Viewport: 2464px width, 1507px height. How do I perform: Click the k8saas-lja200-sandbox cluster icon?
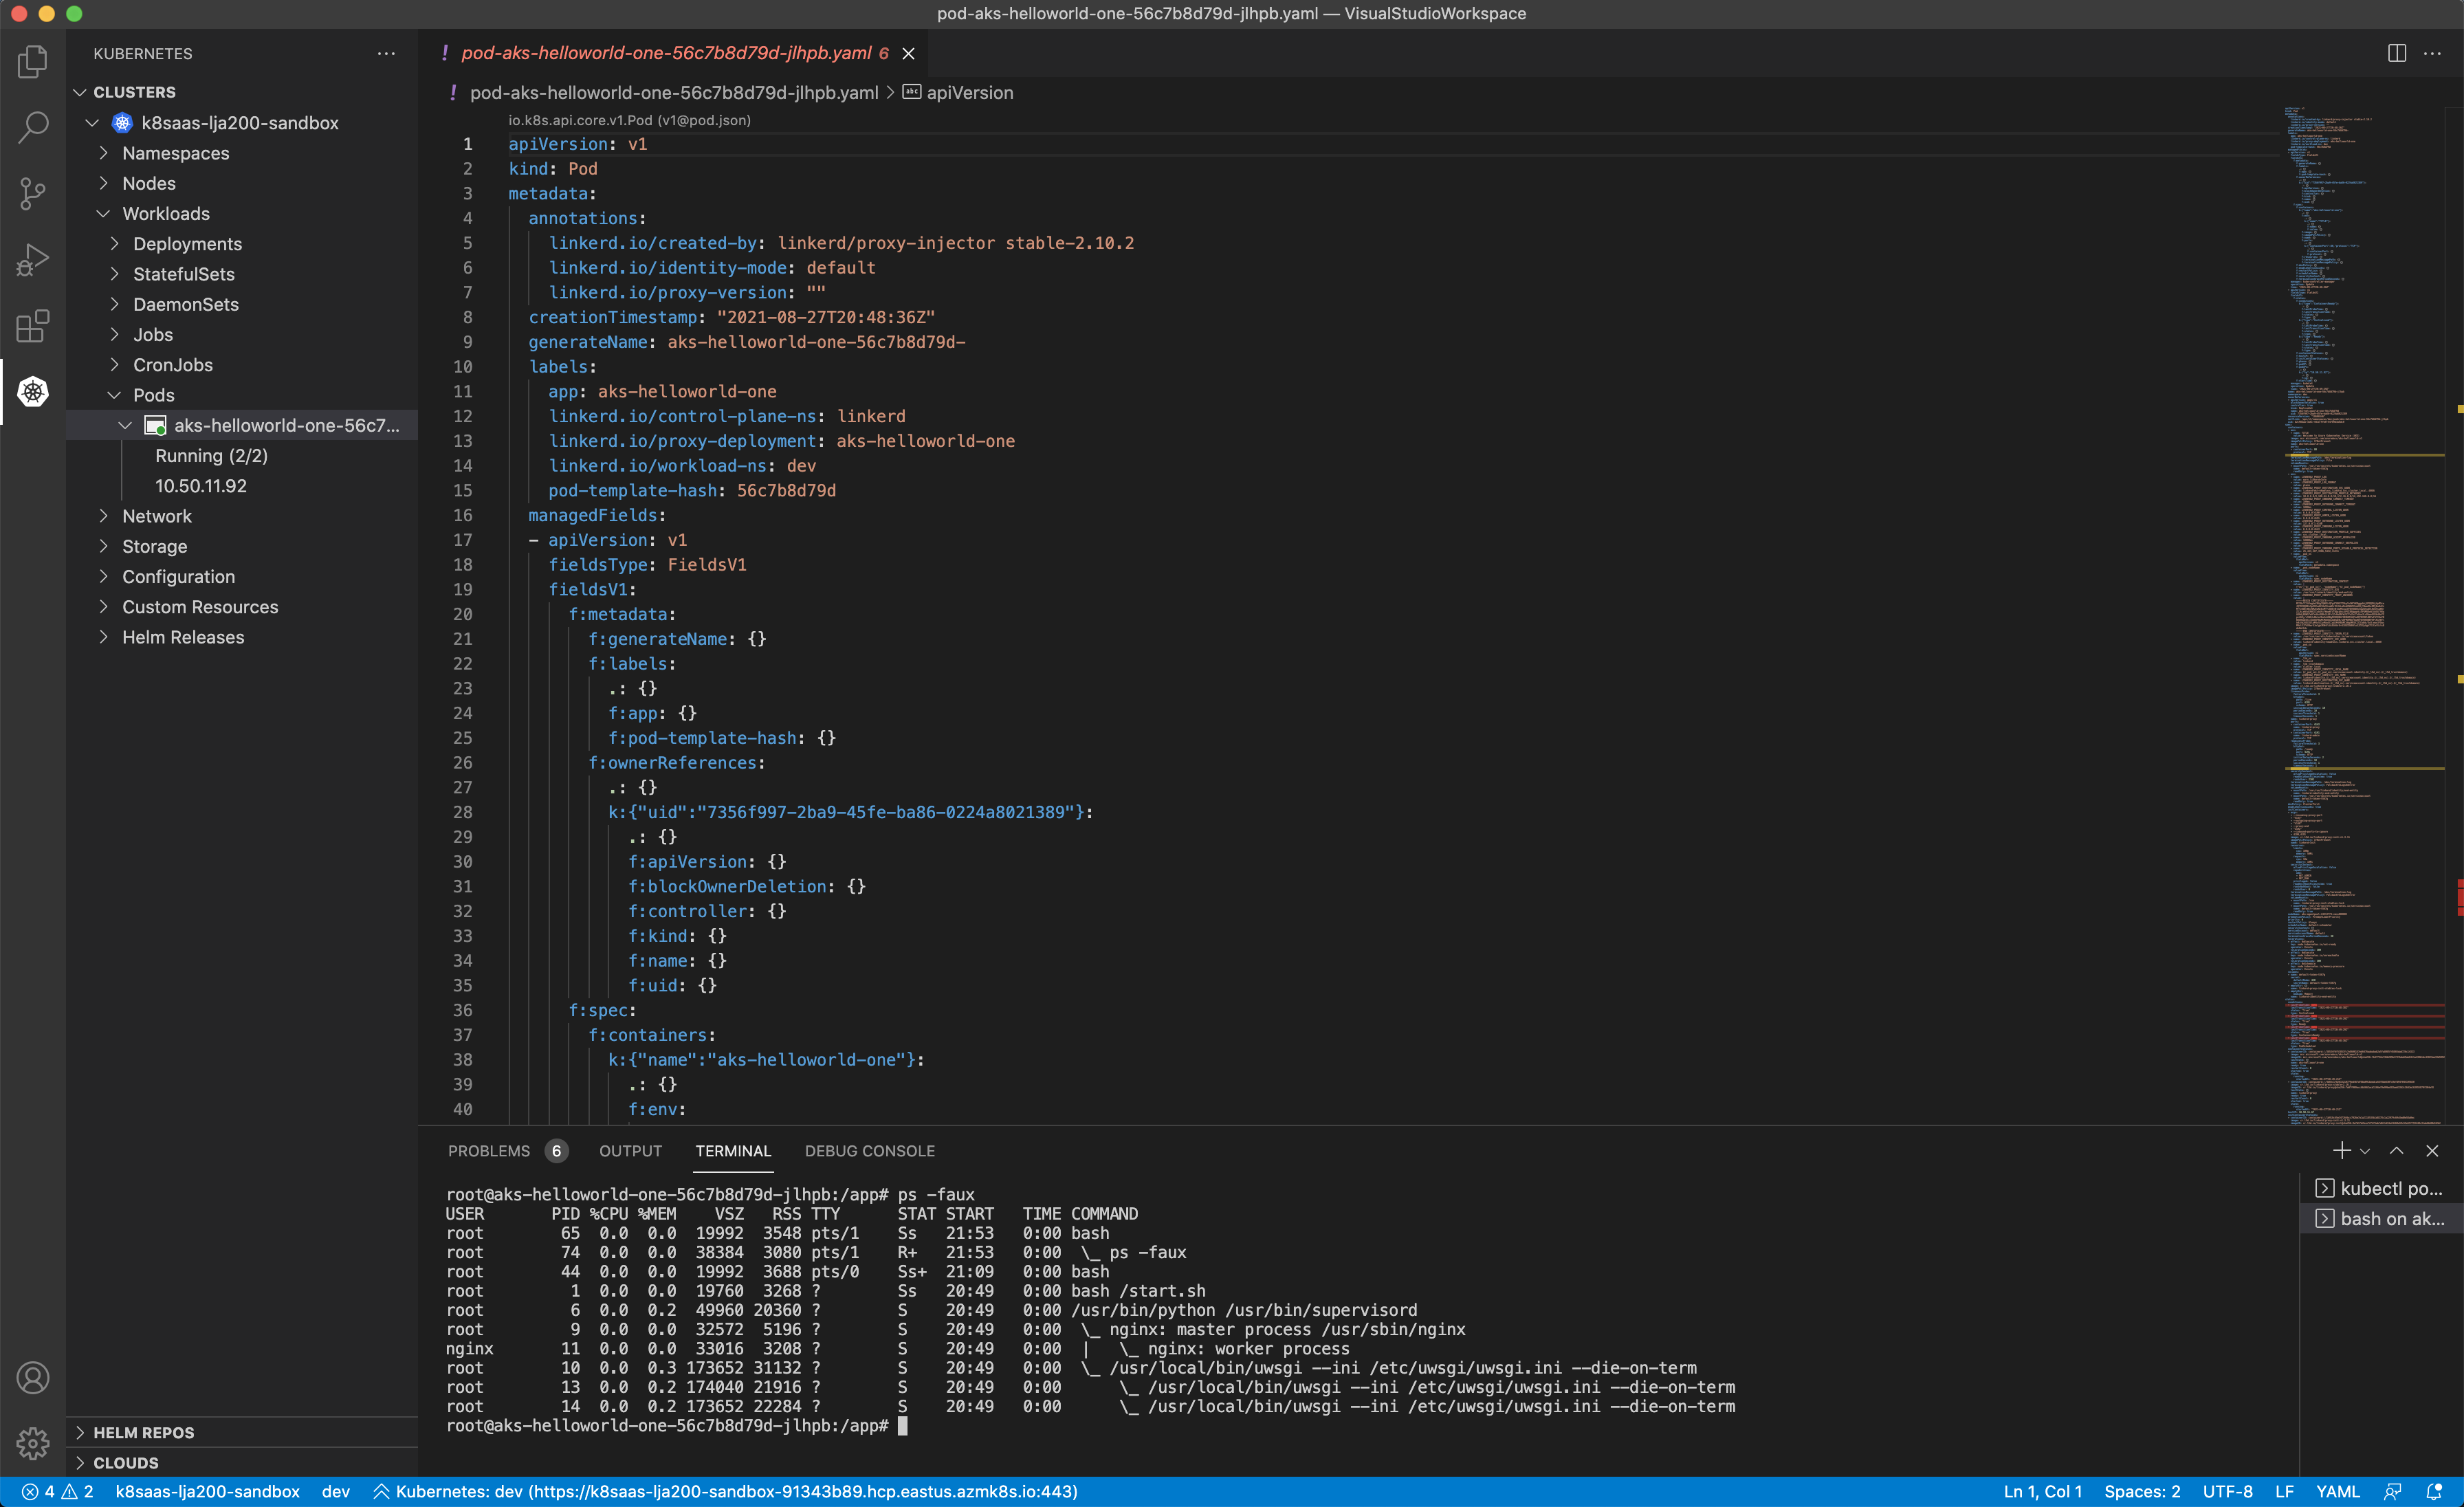pos(122,122)
